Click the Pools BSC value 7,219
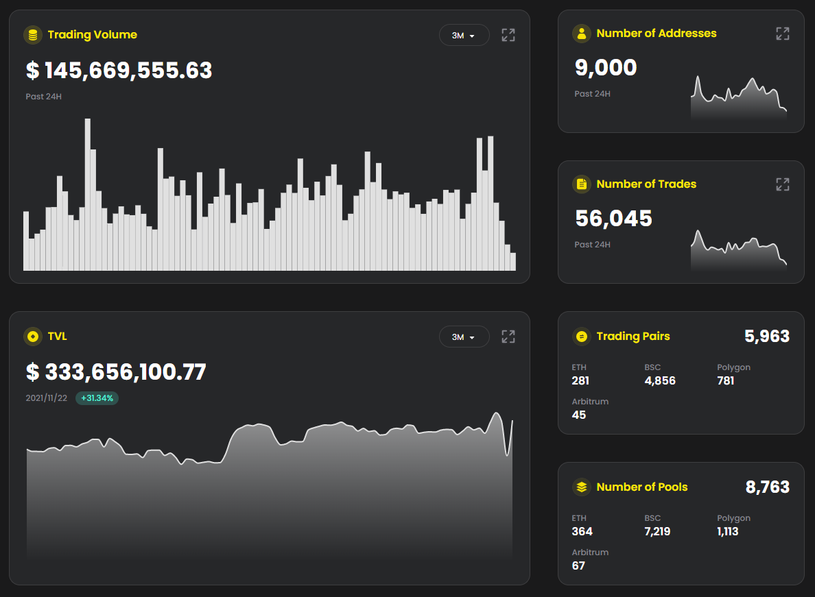Viewport: 815px width, 597px height. click(x=657, y=532)
